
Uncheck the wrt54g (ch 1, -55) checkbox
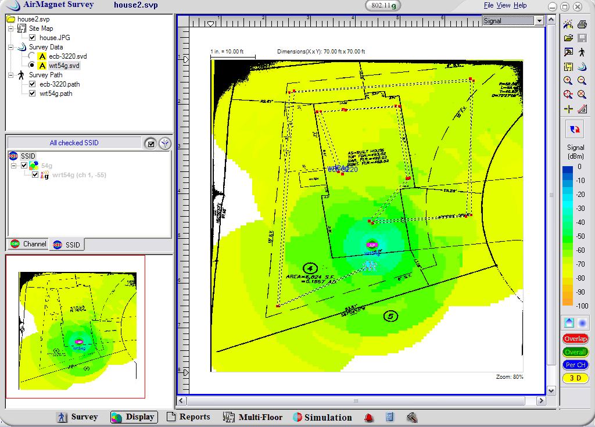35,175
